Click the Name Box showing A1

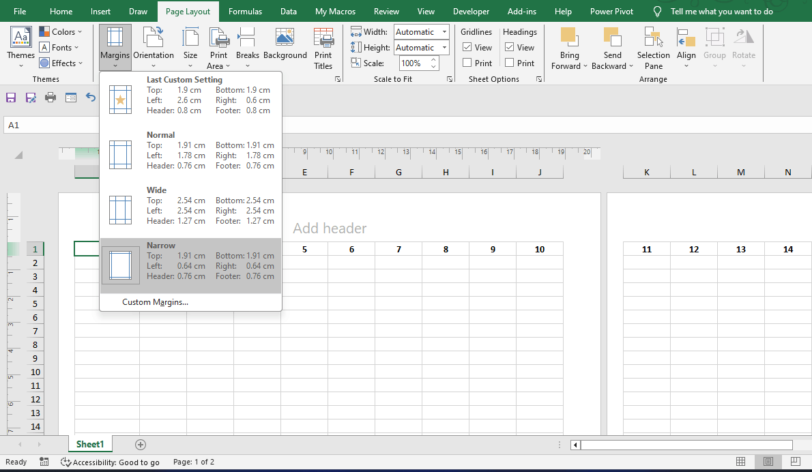[51, 125]
